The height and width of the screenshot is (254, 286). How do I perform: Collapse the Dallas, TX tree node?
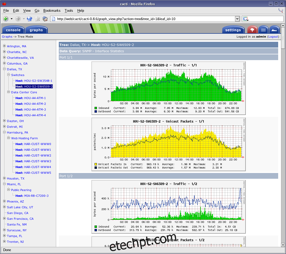pyautogui.click(x=4, y=69)
